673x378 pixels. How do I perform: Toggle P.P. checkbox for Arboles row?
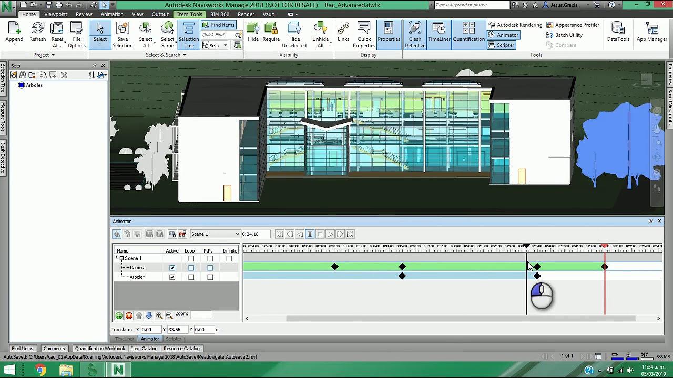[x=210, y=277]
